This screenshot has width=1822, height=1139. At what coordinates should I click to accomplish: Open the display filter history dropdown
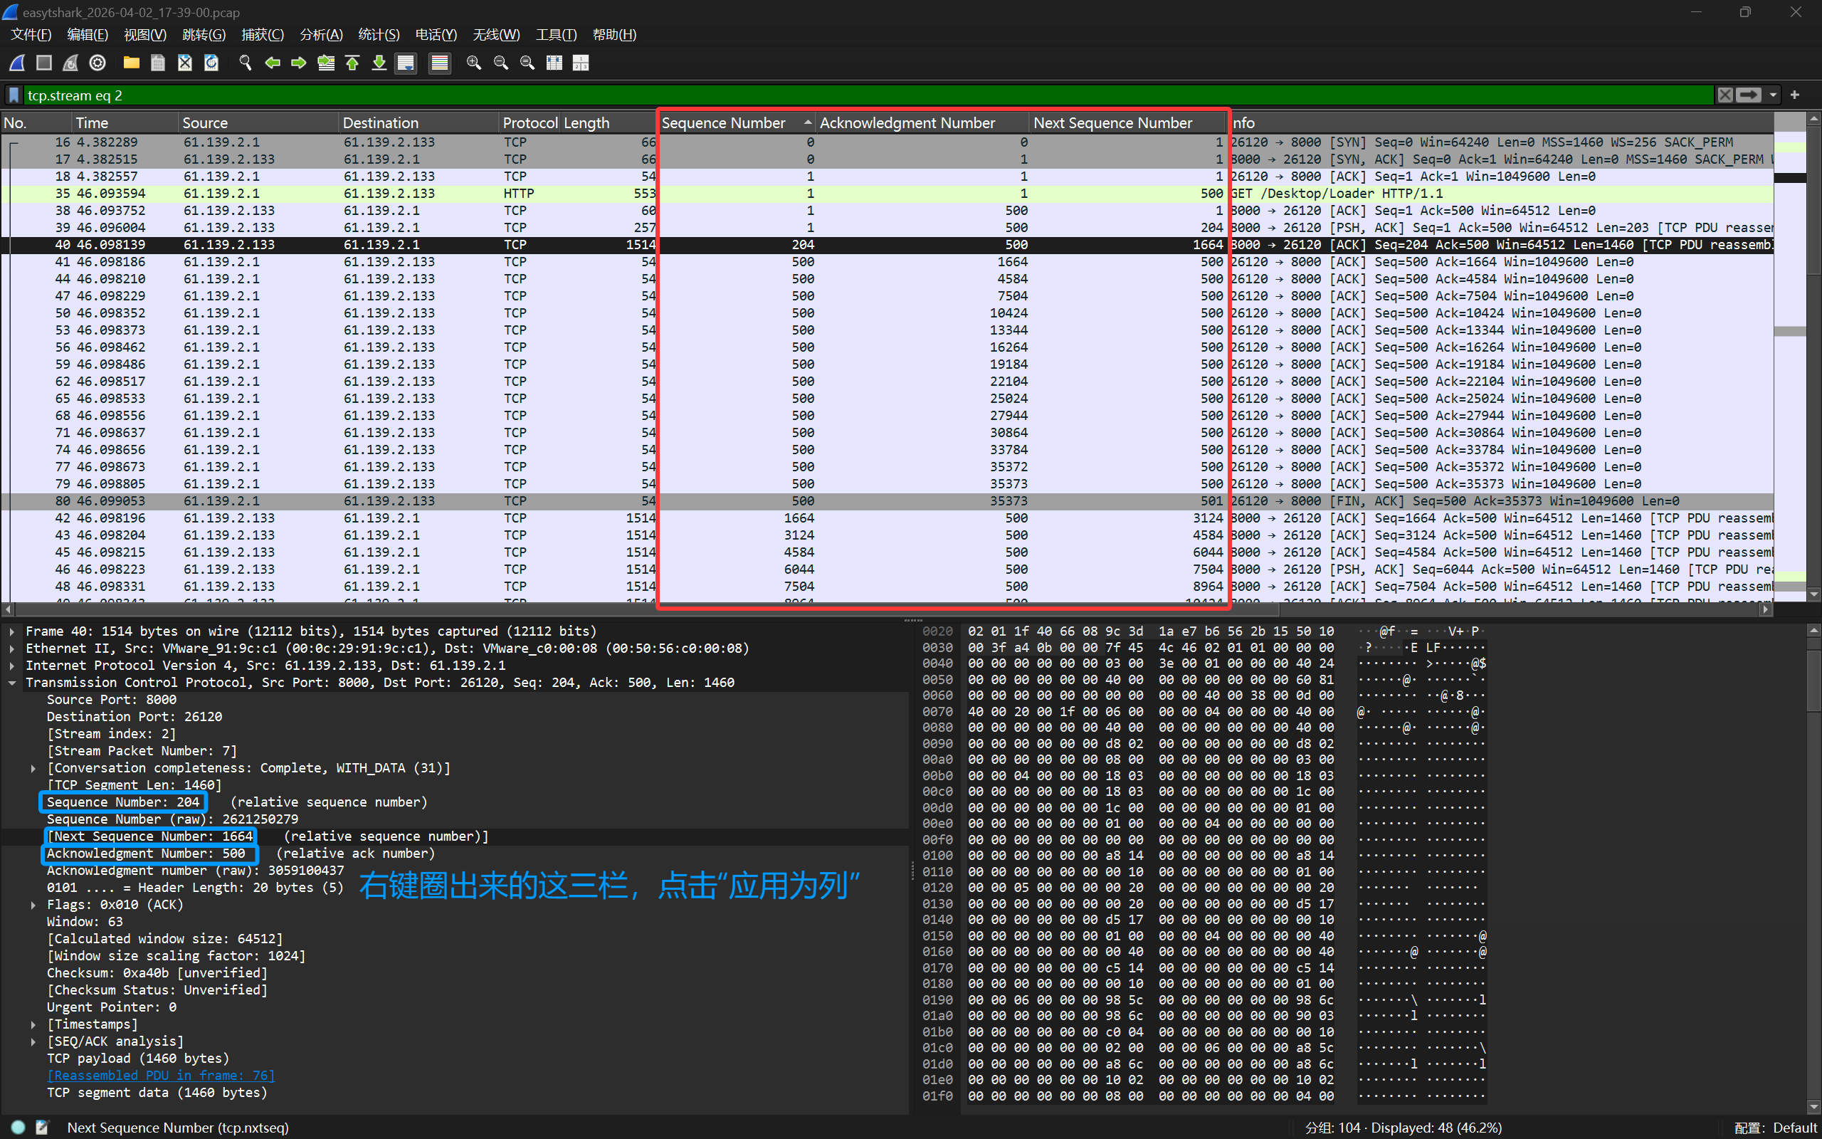tap(1773, 95)
